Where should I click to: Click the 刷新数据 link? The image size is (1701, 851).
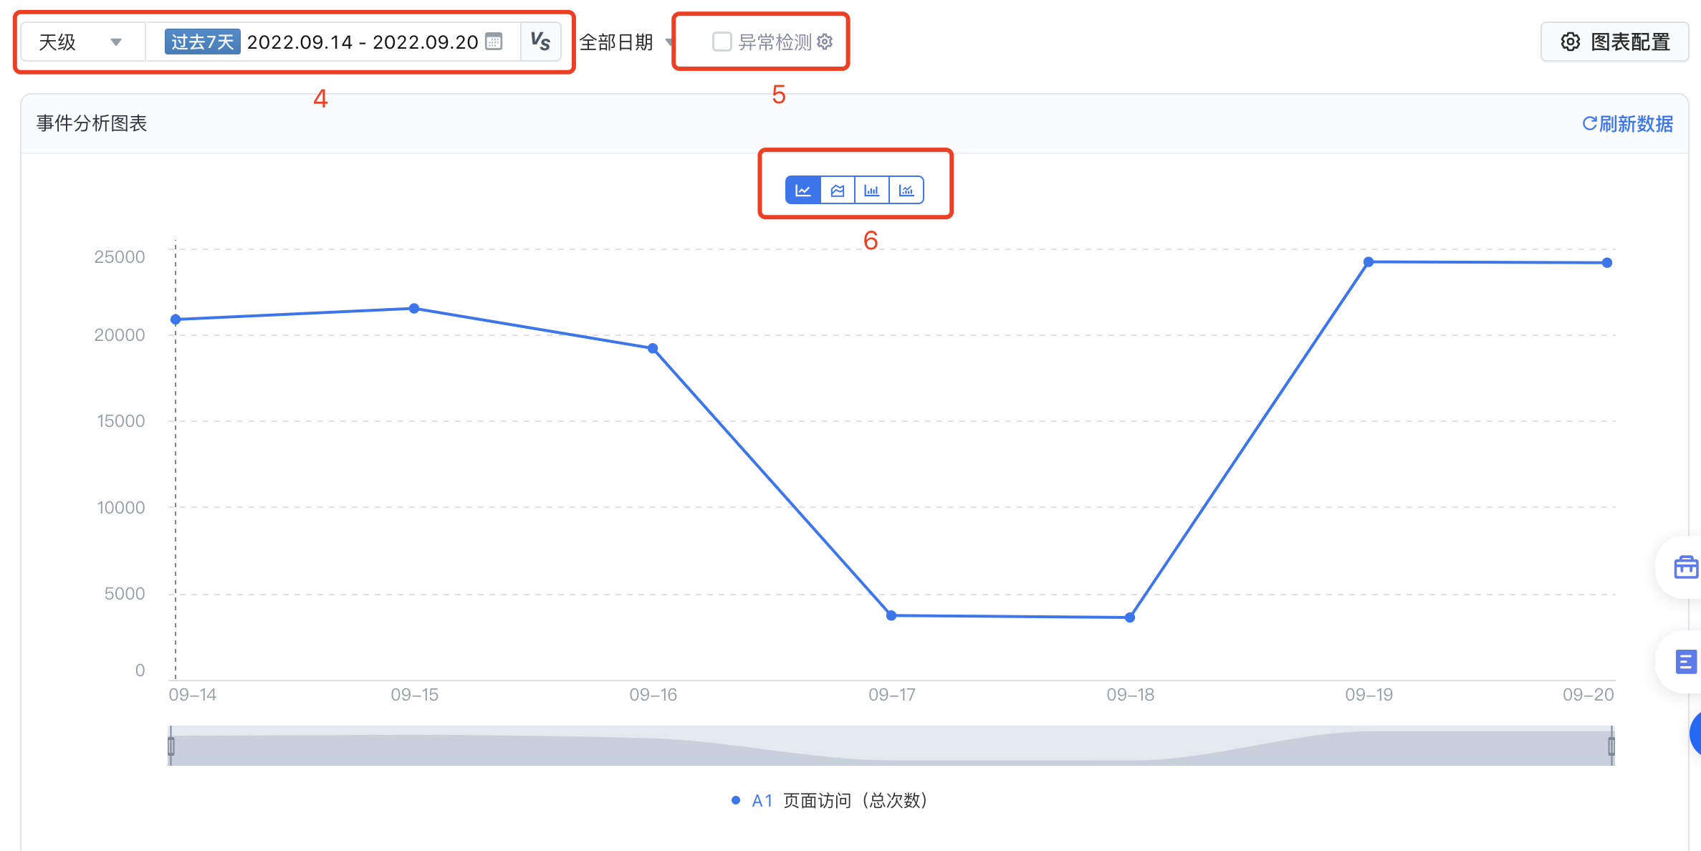[1627, 124]
